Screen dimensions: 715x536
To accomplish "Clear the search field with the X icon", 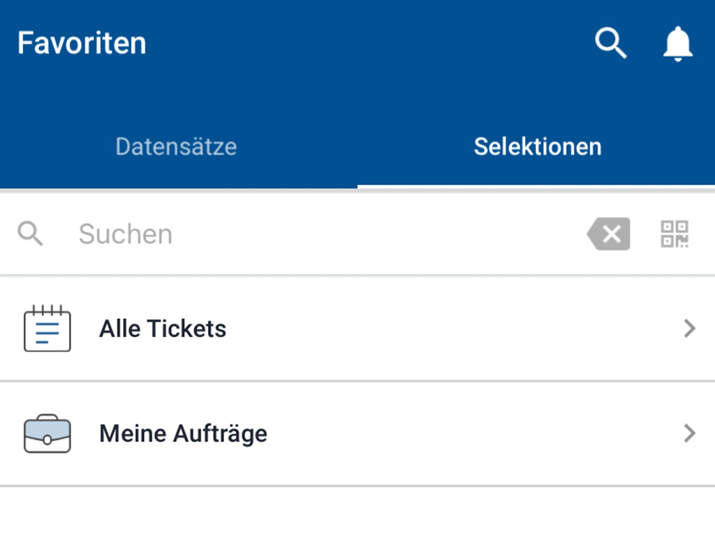I will tap(610, 234).
